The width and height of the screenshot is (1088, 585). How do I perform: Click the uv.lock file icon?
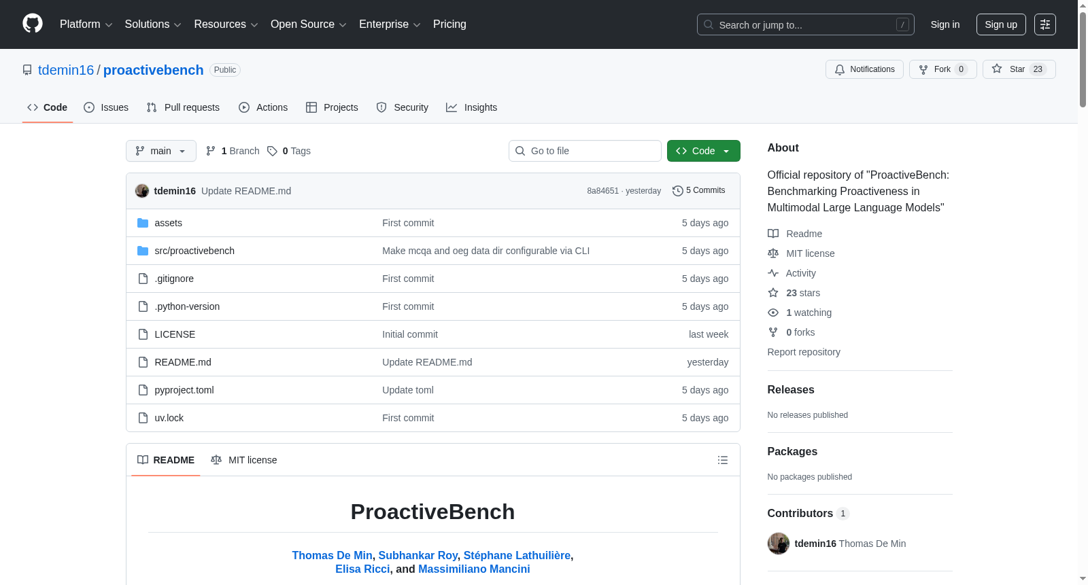pos(143,418)
